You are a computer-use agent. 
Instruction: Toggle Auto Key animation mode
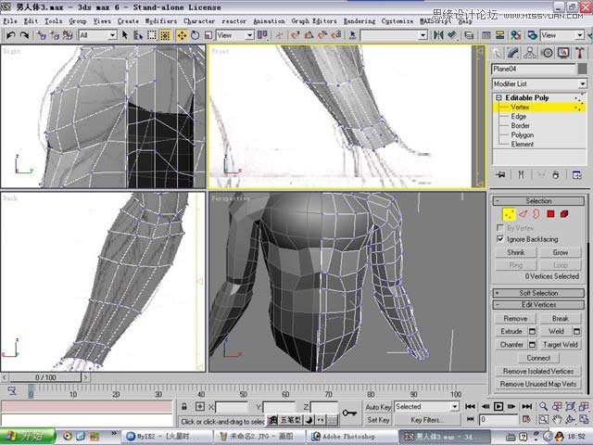click(378, 407)
